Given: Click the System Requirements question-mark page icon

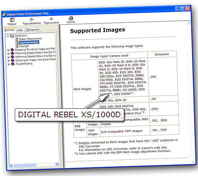Looking at the screenshot, I should click(x=17, y=39).
